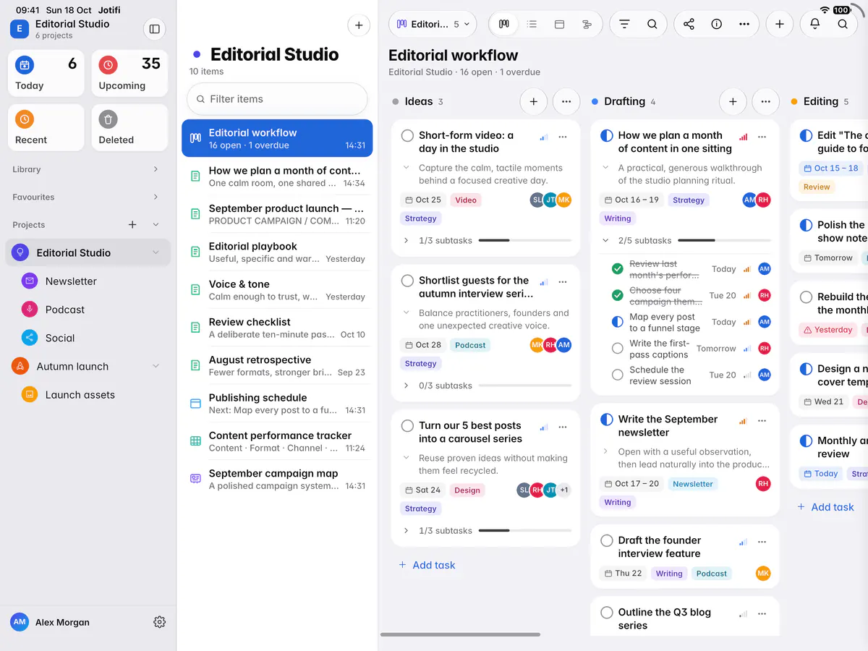Image resolution: width=868 pixels, height=651 pixels.
Task: Switch to the timeline view icon
Action: pyautogui.click(x=587, y=24)
